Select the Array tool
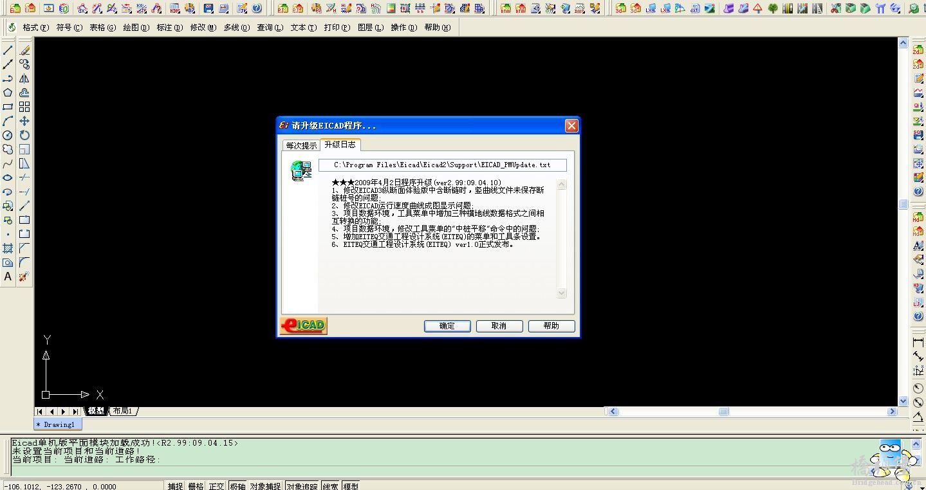This screenshot has height=490, width=926. pyautogui.click(x=24, y=107)
